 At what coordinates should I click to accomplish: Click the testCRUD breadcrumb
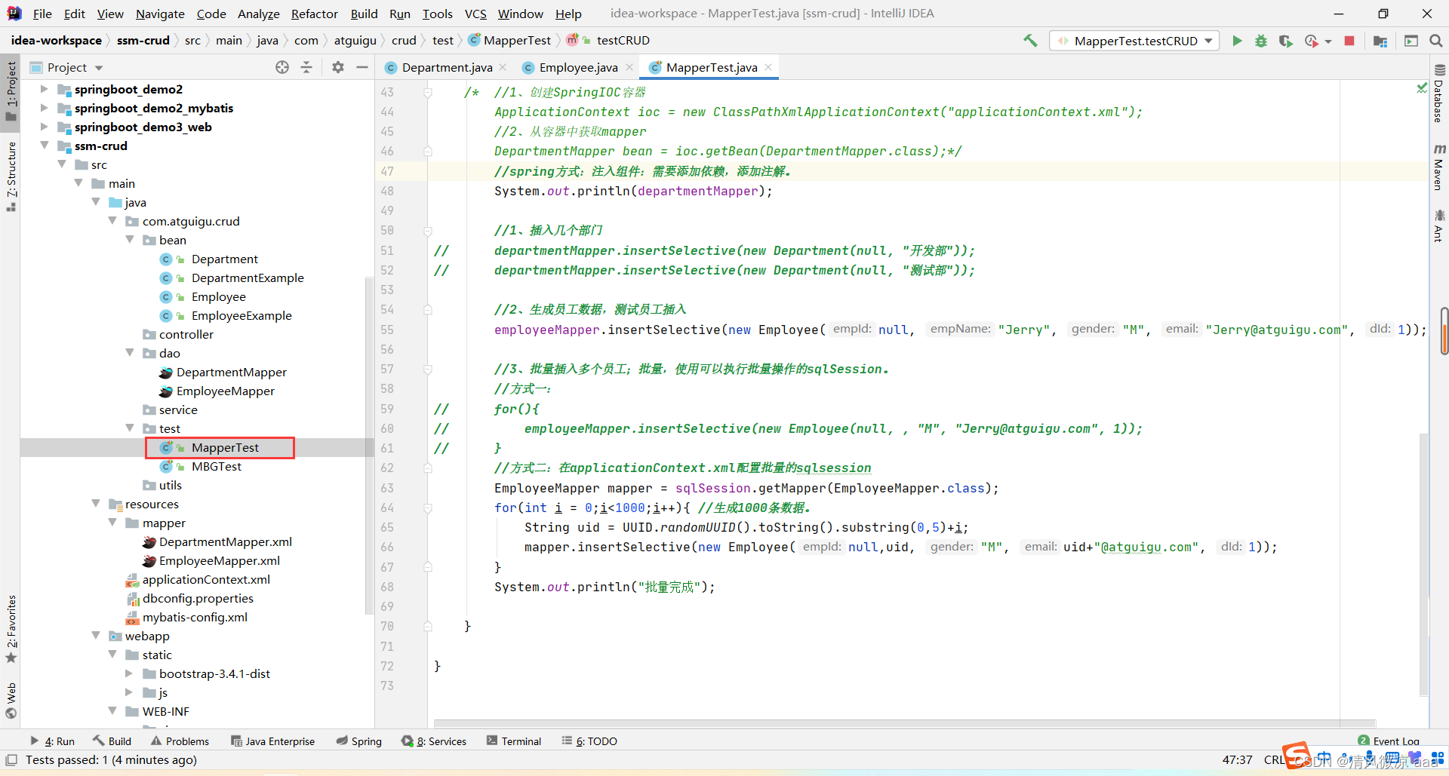(623, 41)
